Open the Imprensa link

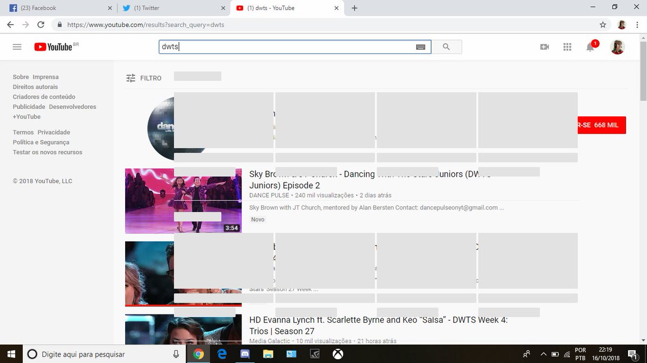click(46, 77)
